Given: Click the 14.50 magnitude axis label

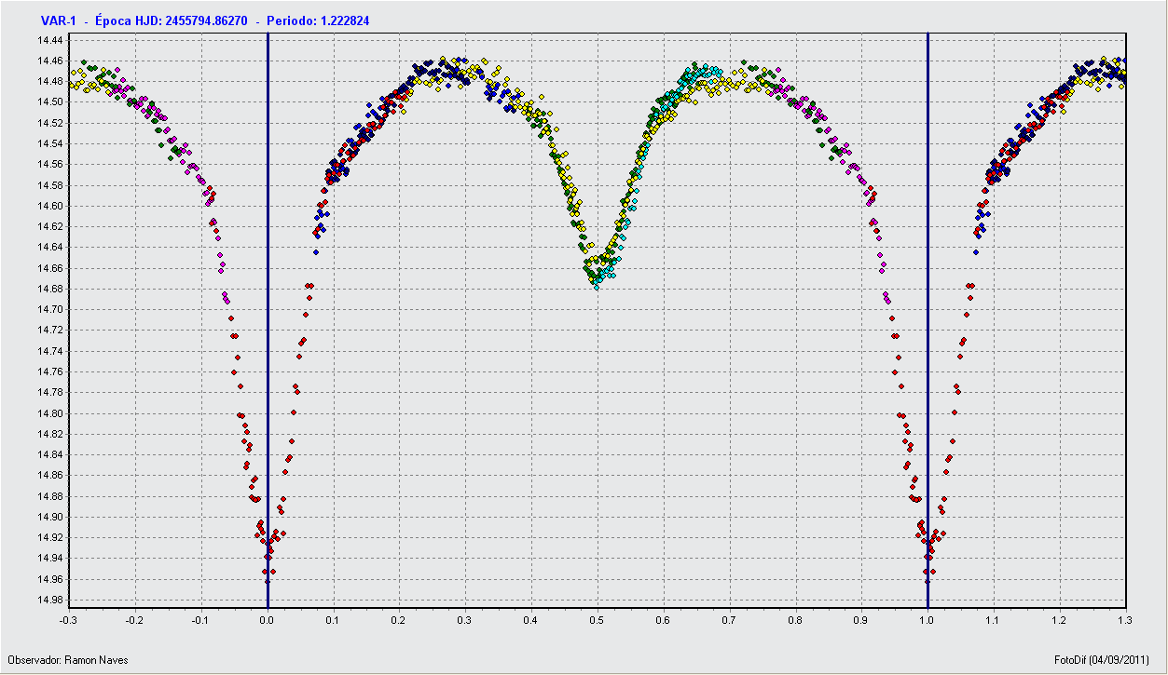Looking at the screenshot, I should pyautogui.click(x=50, y=102).
